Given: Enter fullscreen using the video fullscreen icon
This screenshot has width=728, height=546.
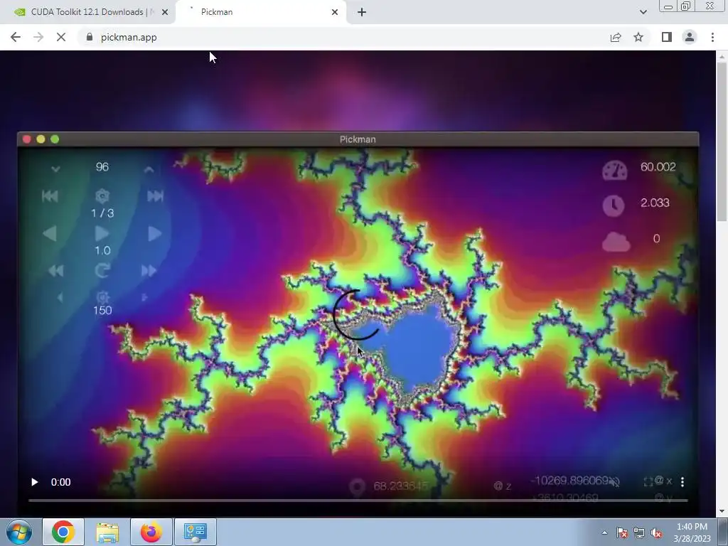Looking at the screenshot, I should [x=648, y=482].
